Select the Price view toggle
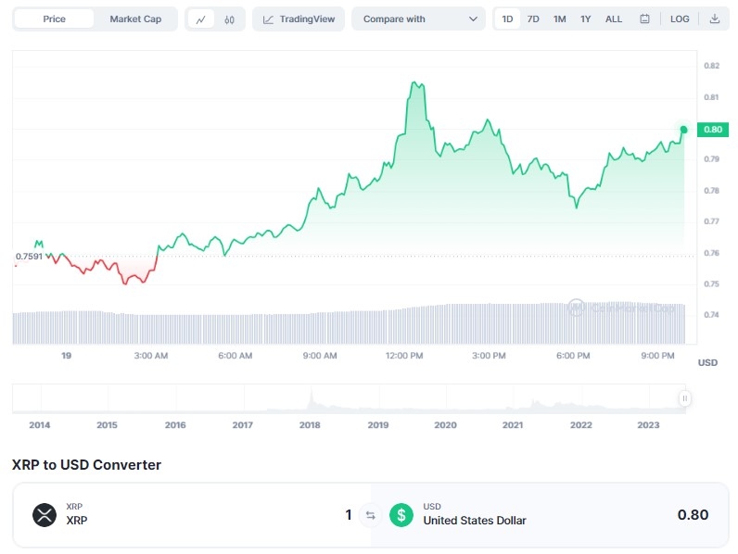 55,19
